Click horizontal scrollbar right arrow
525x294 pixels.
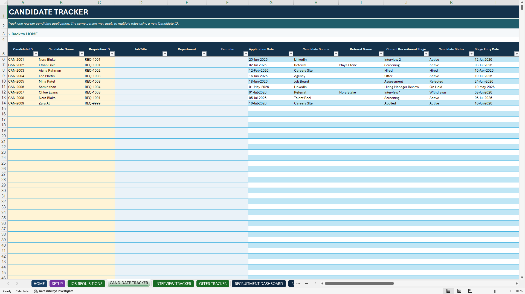click(x=517, y=284)
